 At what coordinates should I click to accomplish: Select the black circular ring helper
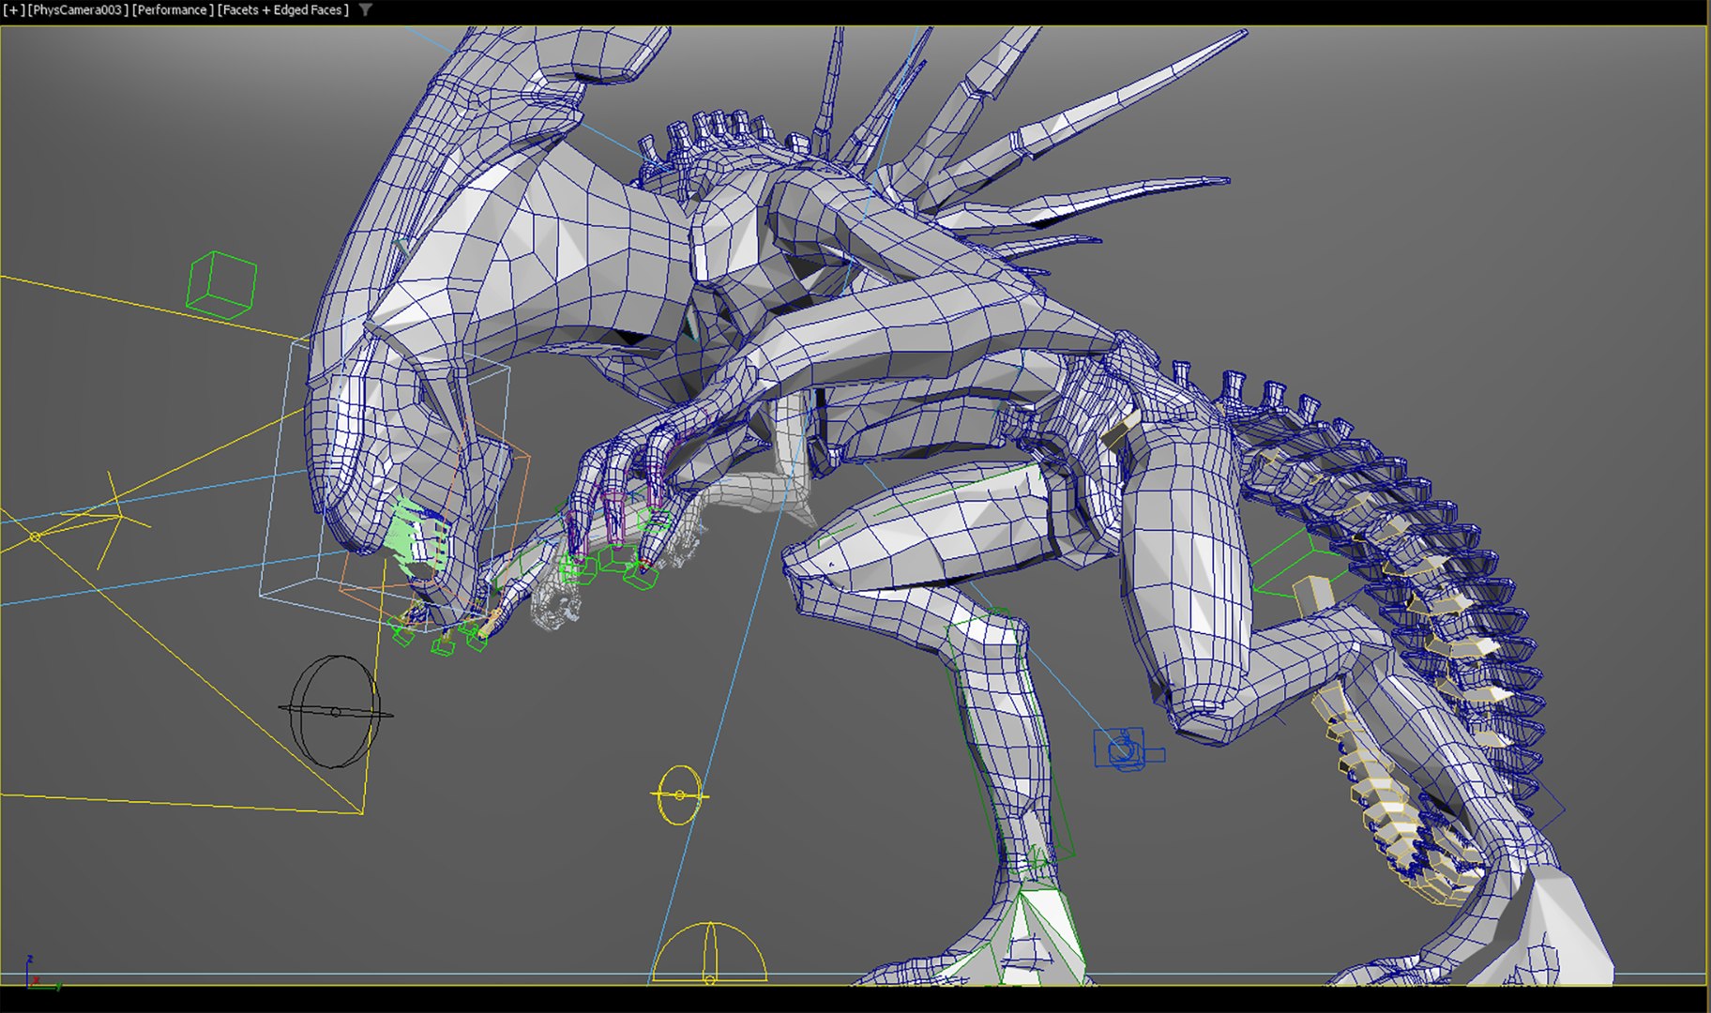coord(335,712)
